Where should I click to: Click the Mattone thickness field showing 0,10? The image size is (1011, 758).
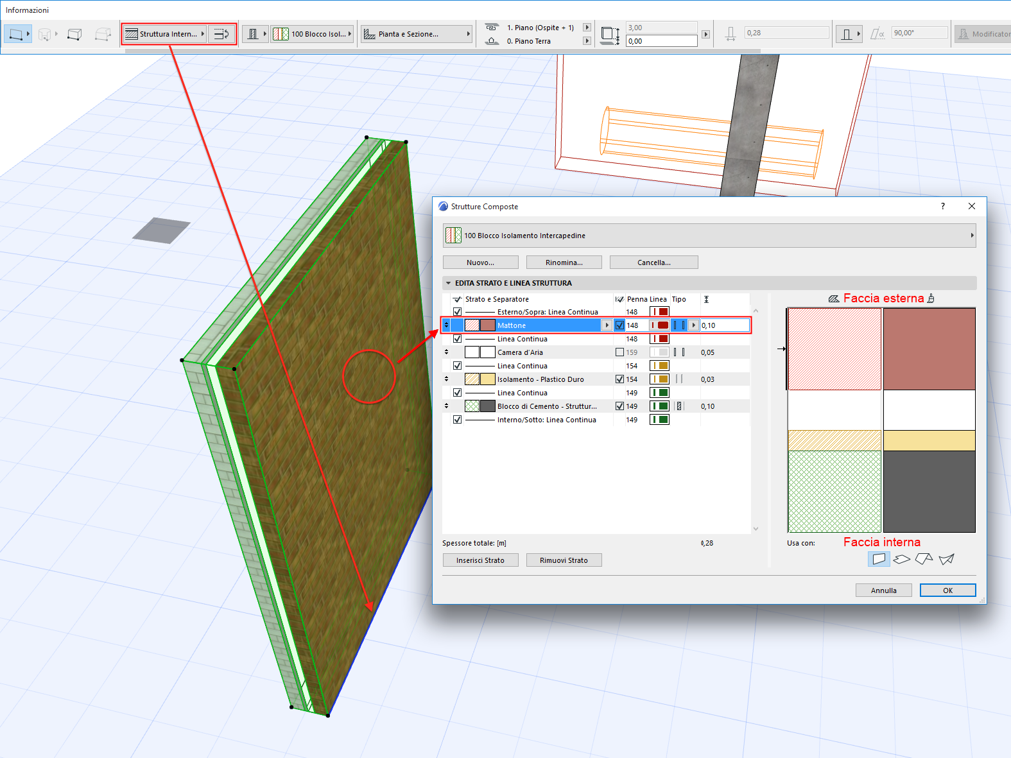tap(724, 325)
